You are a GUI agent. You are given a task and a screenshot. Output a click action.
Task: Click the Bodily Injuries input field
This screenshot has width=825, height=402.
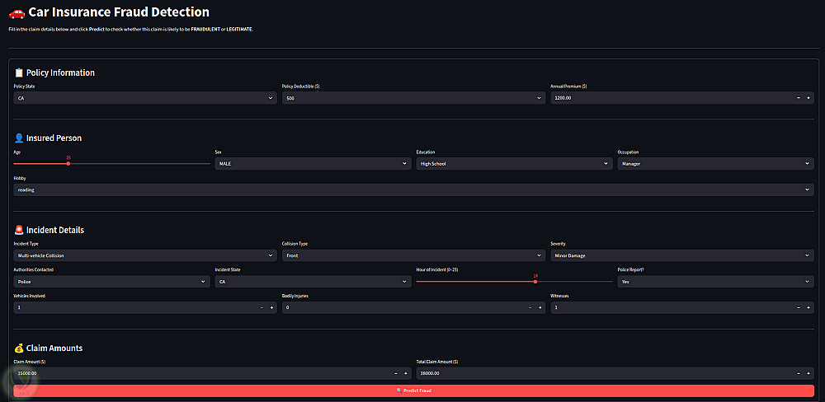pyautogui.click(x=403, y=307)
